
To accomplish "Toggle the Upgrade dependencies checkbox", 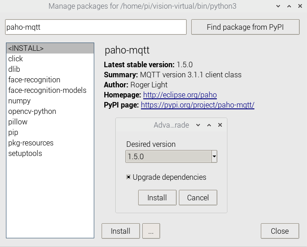I will point(129,177).
